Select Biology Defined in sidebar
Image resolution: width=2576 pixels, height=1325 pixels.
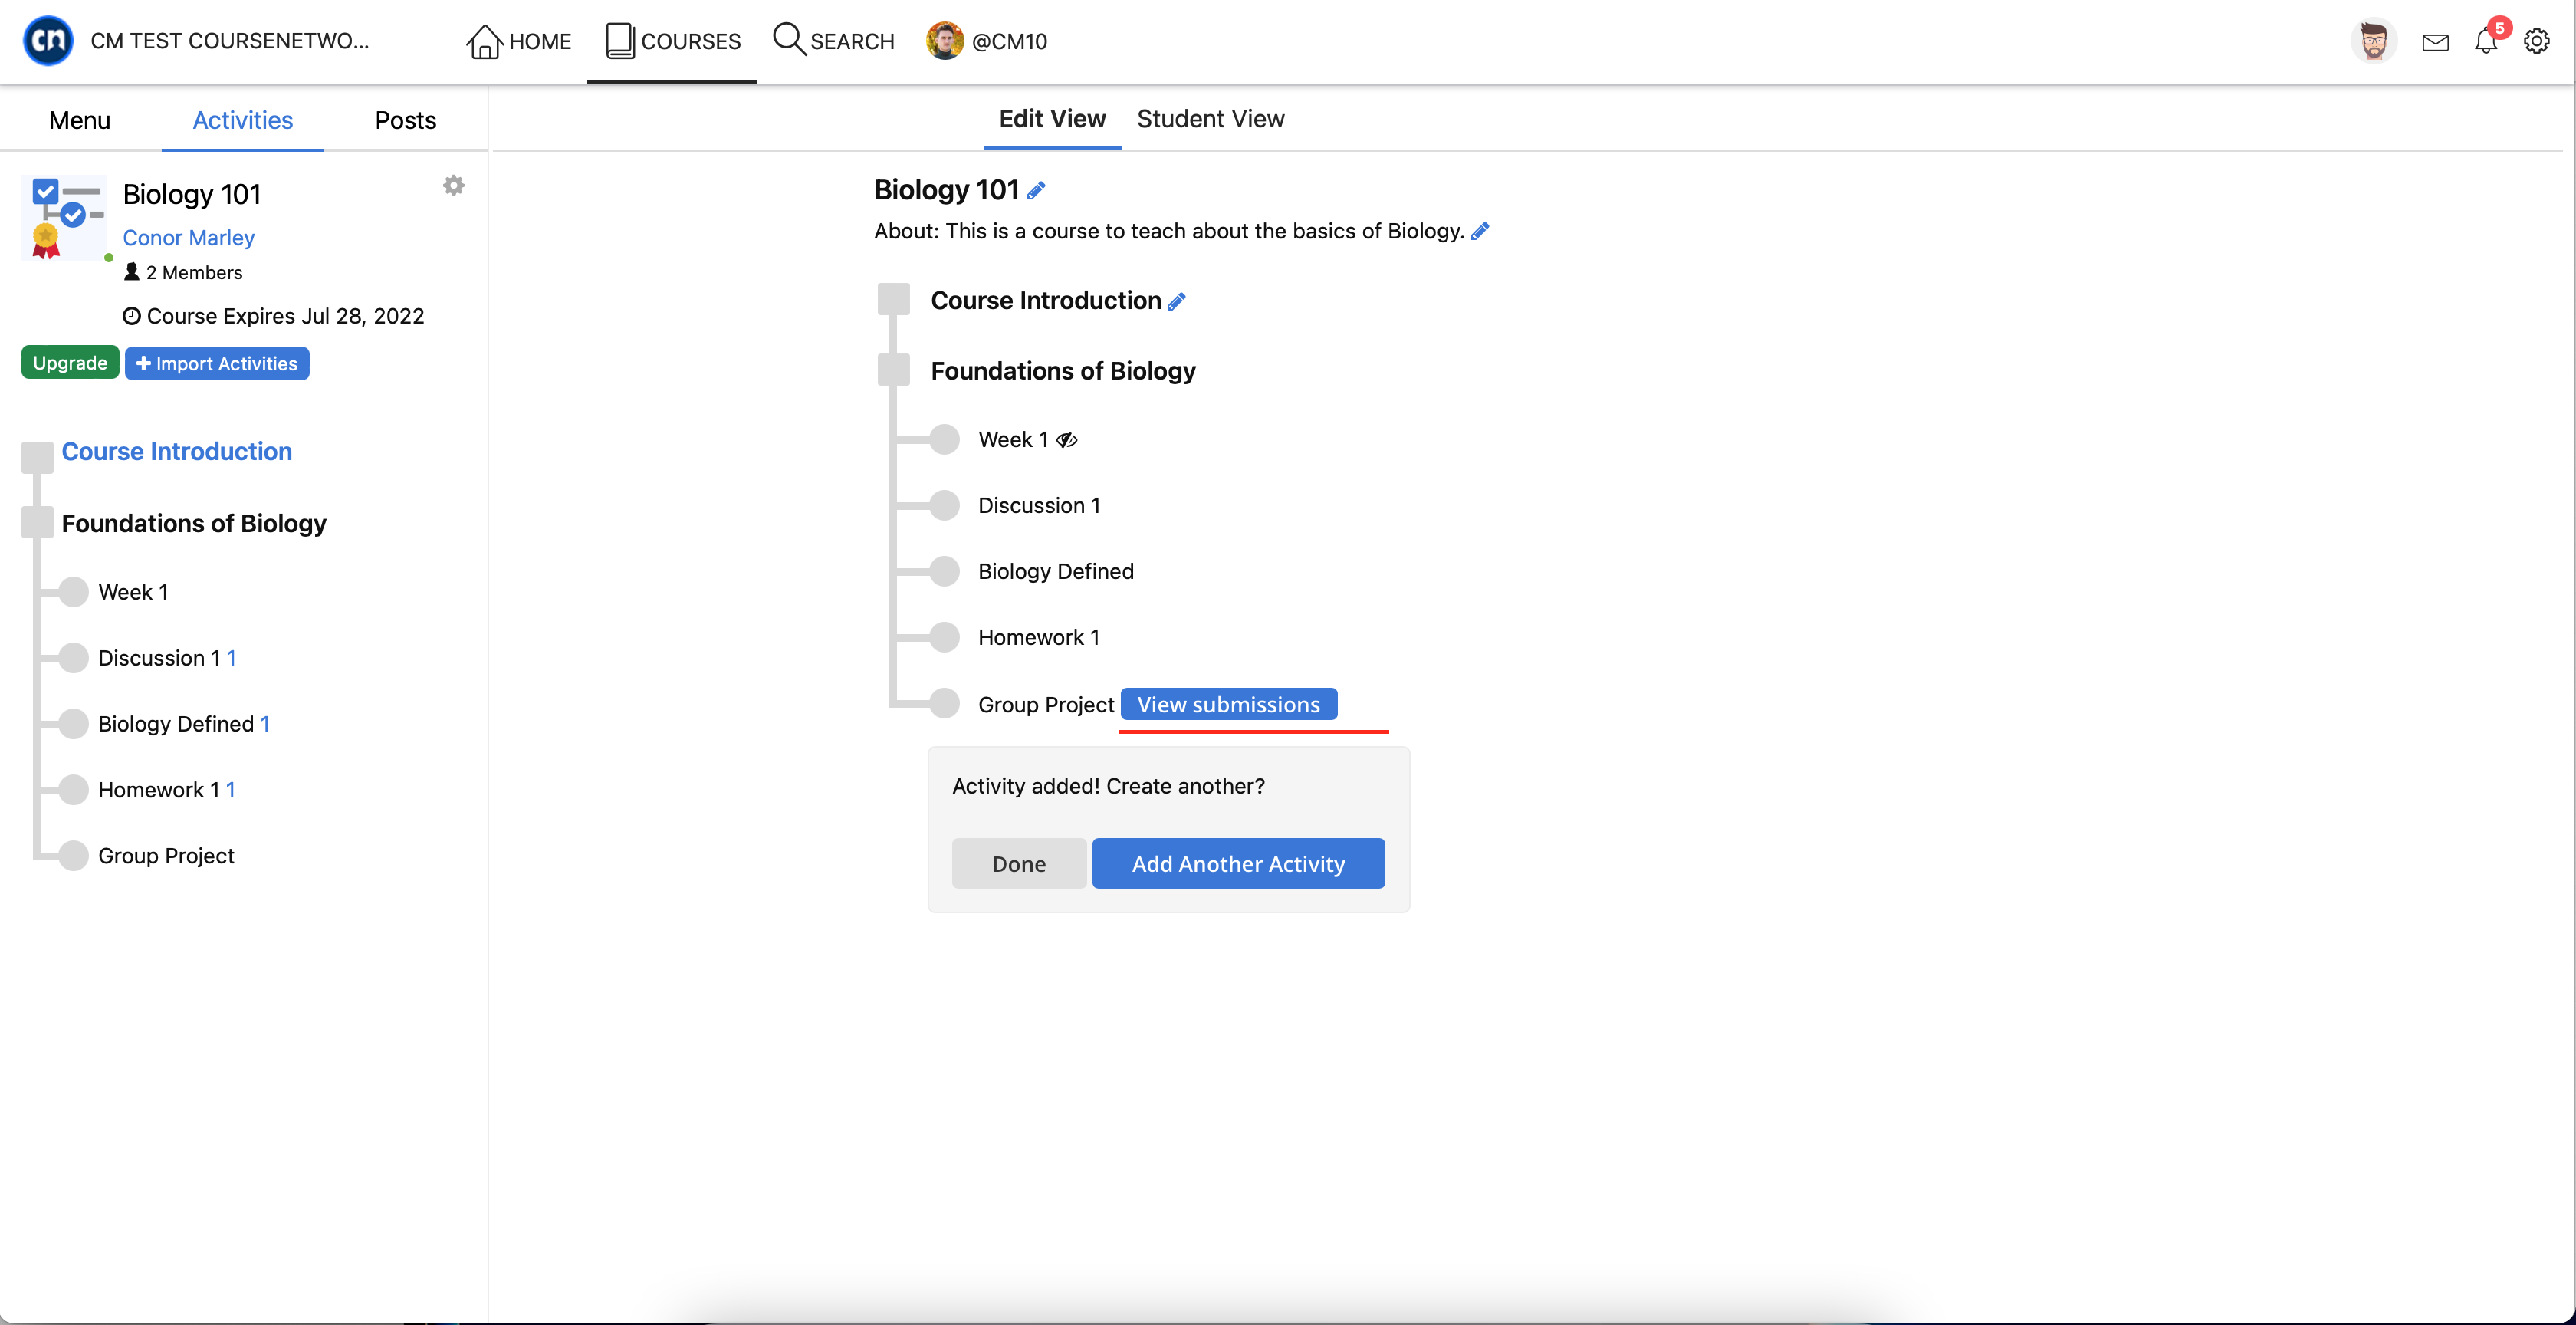click(x=176, y=724)
